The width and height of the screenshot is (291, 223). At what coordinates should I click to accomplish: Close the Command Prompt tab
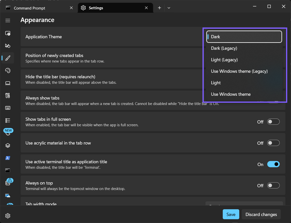[71, 8]
